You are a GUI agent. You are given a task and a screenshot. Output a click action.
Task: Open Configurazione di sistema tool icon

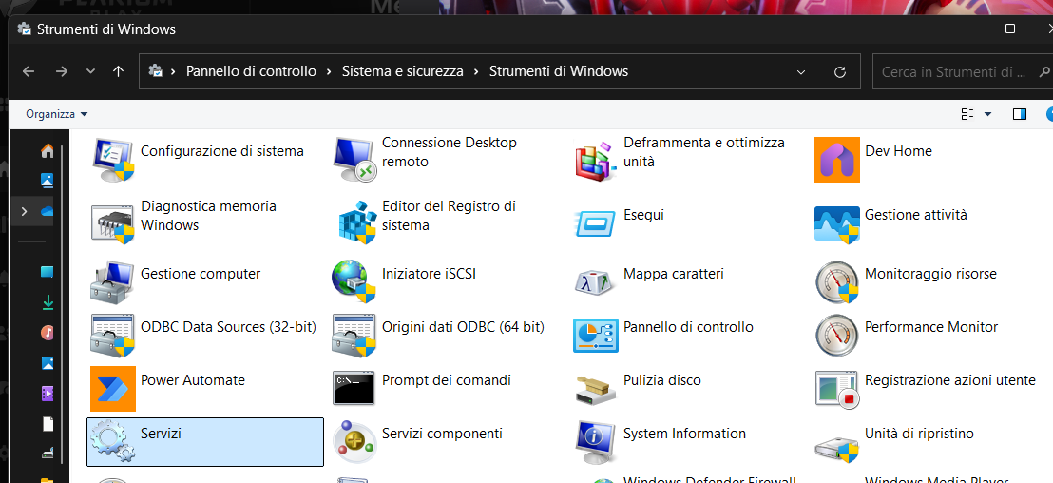[113, 160]
